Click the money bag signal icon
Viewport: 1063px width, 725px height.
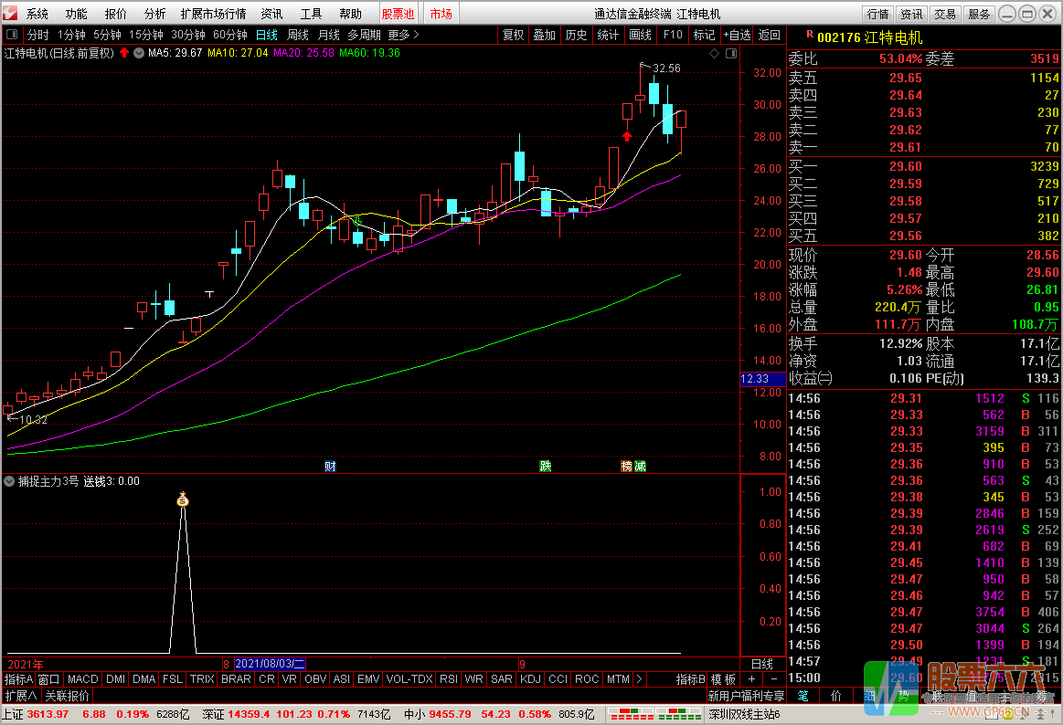[x=183, y=499]
